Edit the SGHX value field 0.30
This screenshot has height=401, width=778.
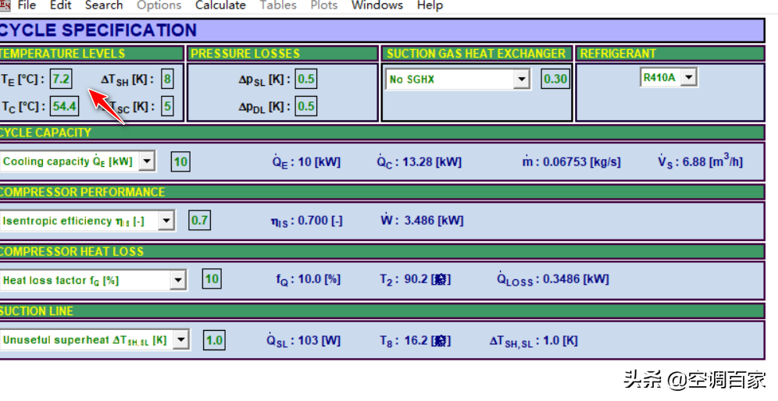pos(555,79)
